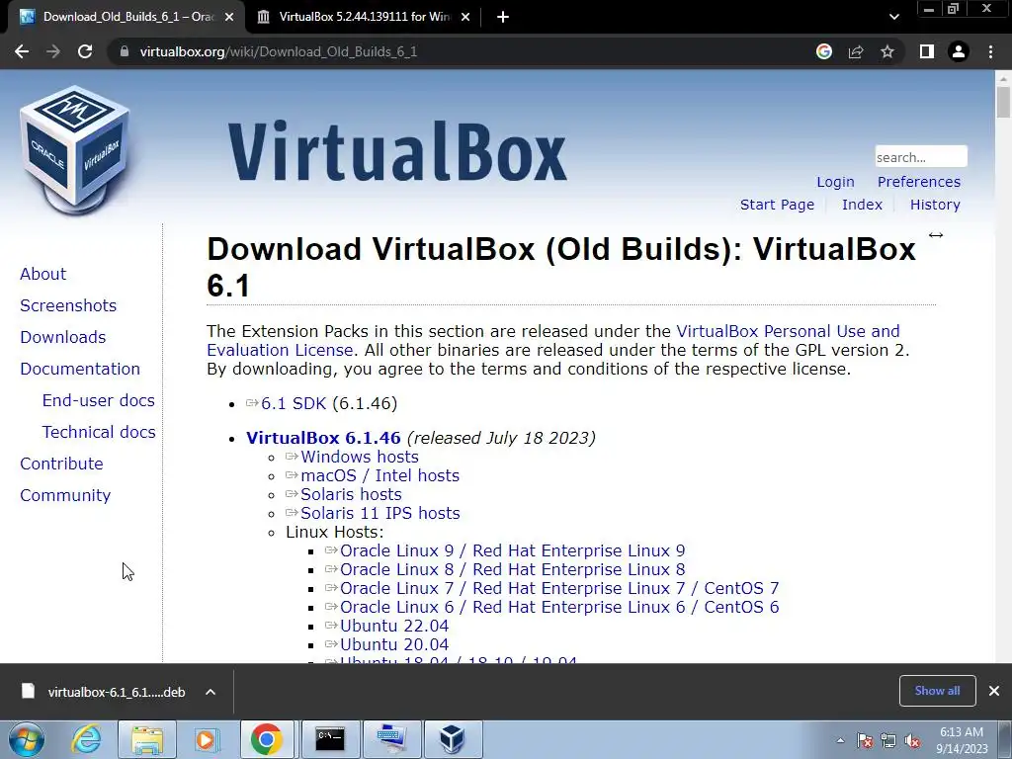Click the site search box
The image size is (1012, 759).
[x=921, y=157]
